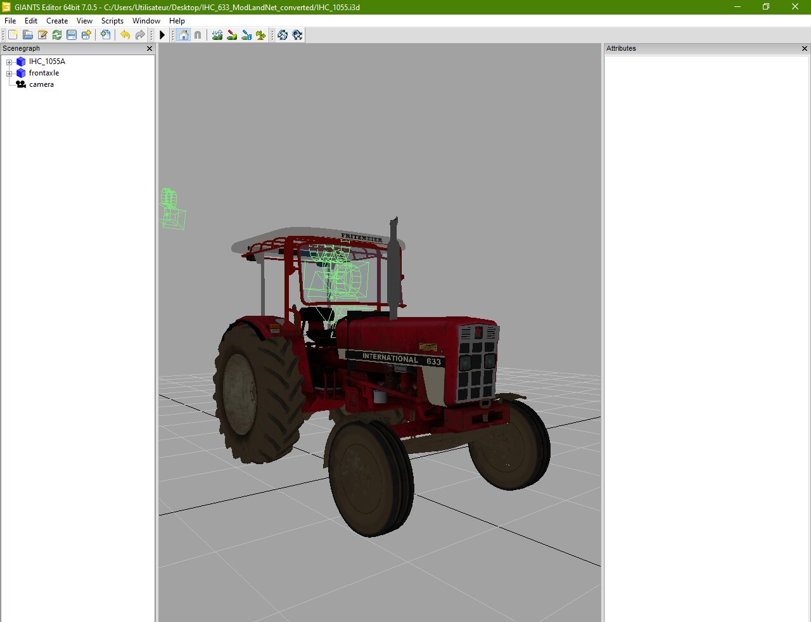The height and width of the screenshot is (622, 811).
Task: Close the Attributes panel
Action: click(x=805, y=49)
